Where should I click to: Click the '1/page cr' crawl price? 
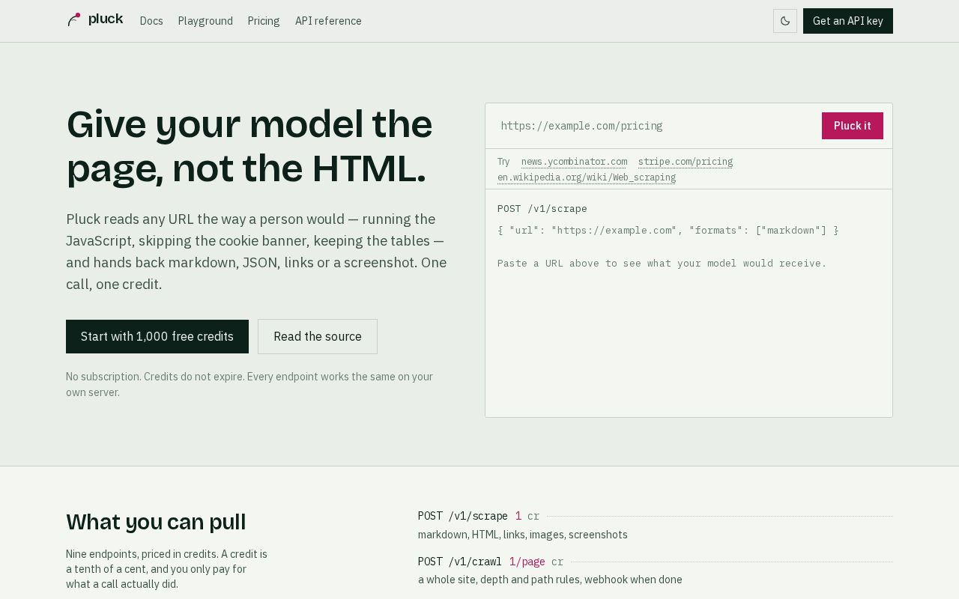pyautogui.click(x=536, y=562)
